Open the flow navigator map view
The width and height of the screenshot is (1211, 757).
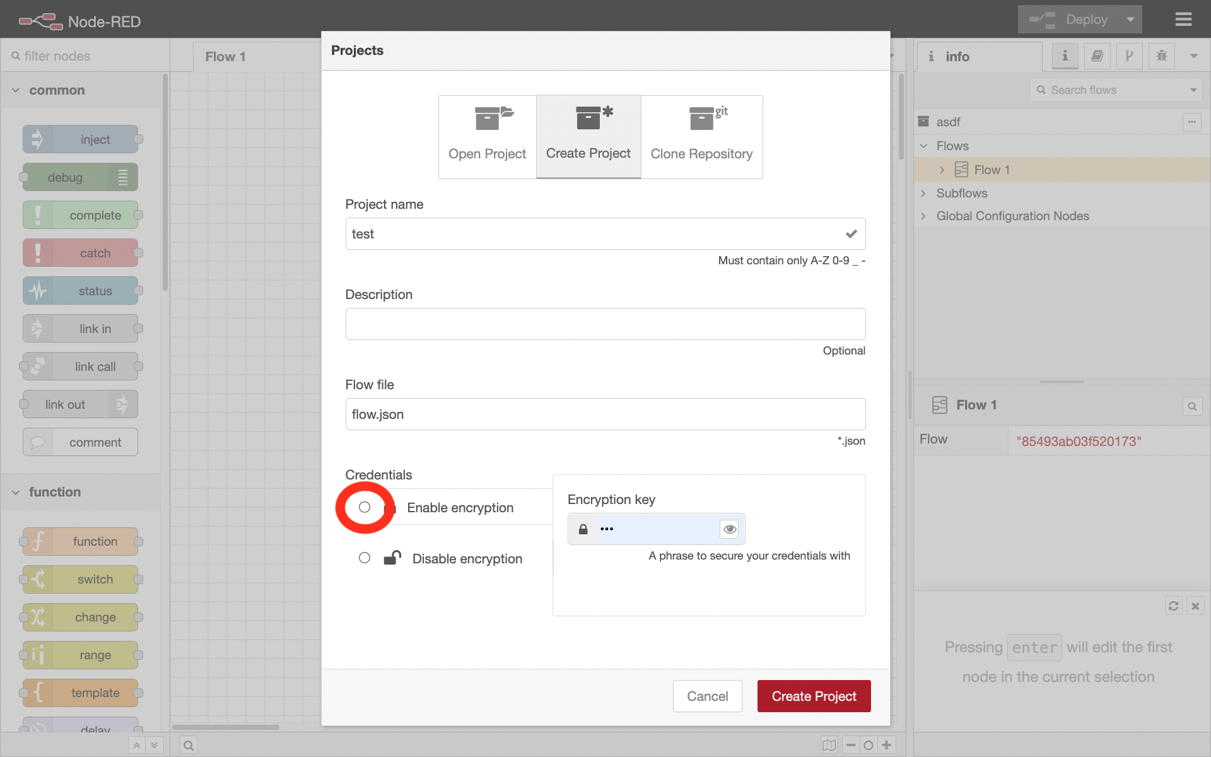[829, 744]
